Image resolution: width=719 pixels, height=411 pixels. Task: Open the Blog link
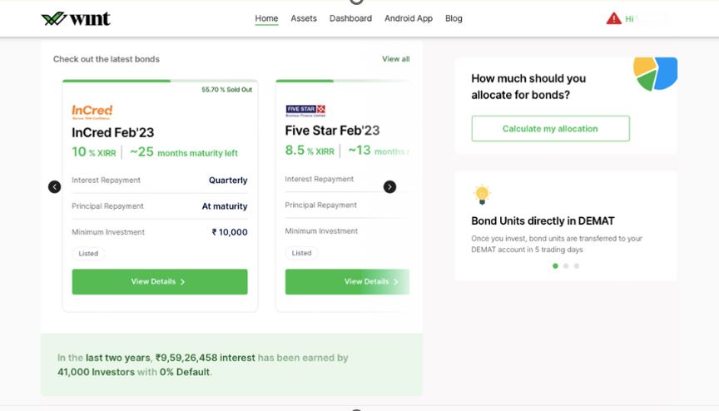point(454,18)
